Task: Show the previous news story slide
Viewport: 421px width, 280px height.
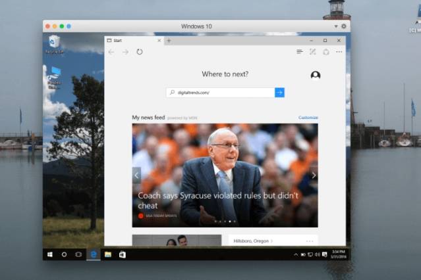Action: pyautogui.click(x=136, y=175)
